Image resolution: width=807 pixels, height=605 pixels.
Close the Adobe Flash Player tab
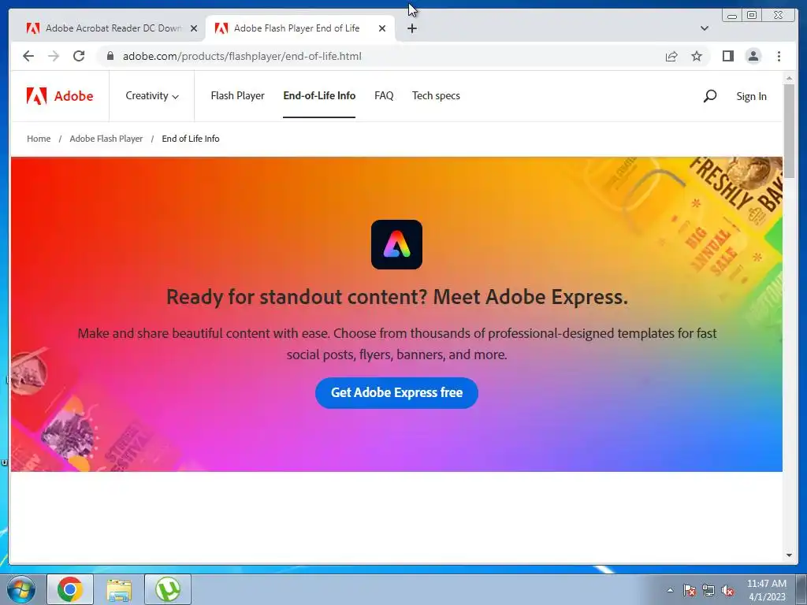382,28
